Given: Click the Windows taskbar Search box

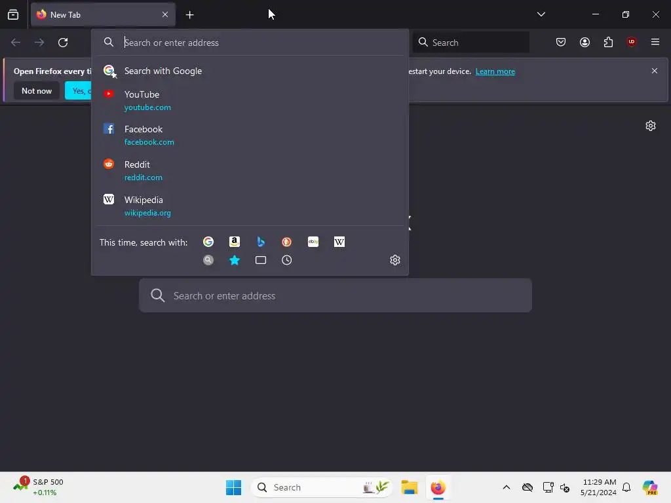Looking at the screenshot, I should pos(322,487).
